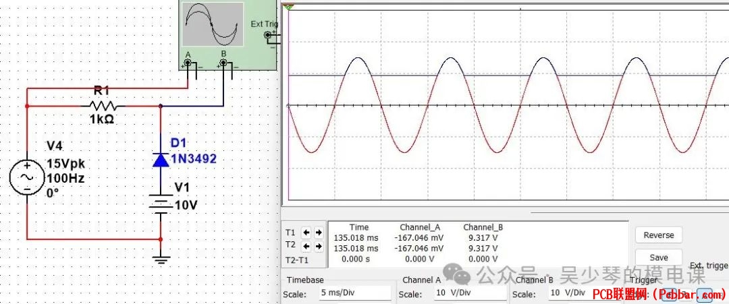Screen dimensions: 729x304
Task: Click the Time column header
Action: (x=359, y=227)
